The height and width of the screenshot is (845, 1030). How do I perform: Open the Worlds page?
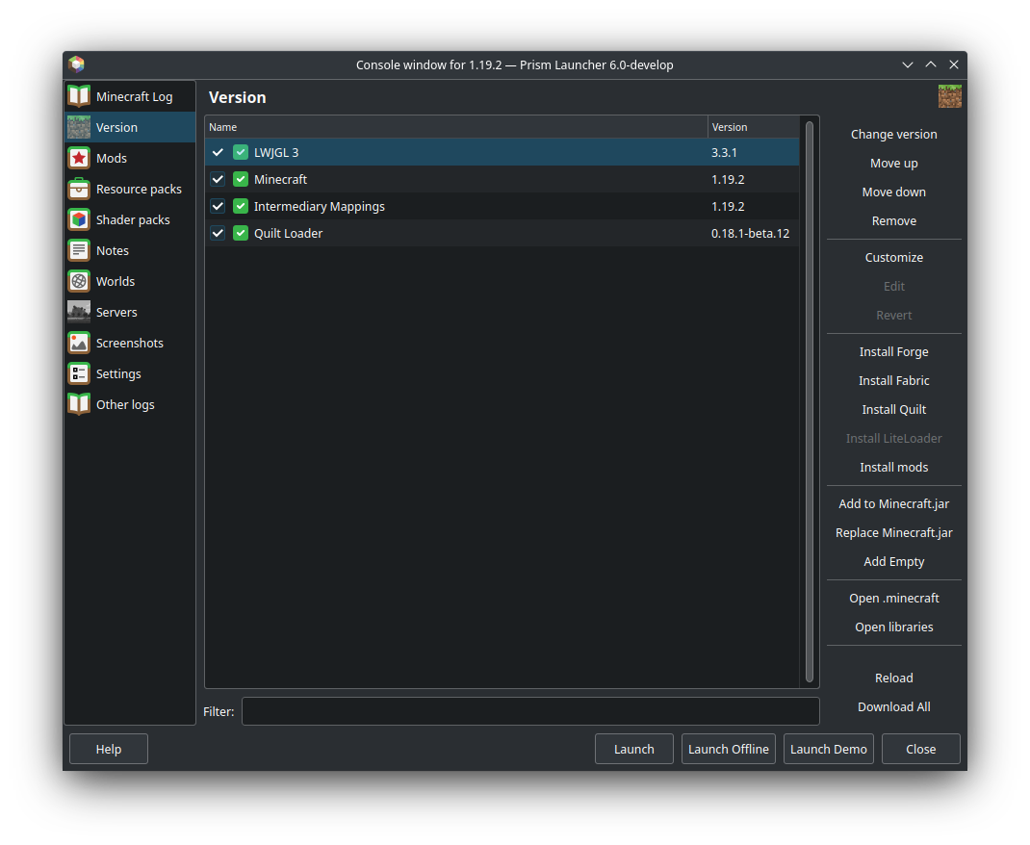[x=130, y=282]
